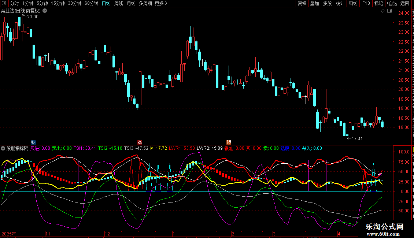Click the 股朋指标网 indicator name
Screen dimensions: 414x238
tap(18, 148)
